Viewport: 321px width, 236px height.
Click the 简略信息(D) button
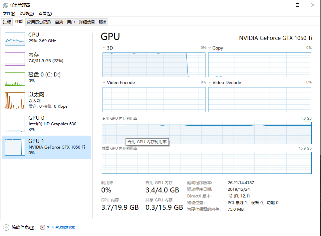(23, 227)
